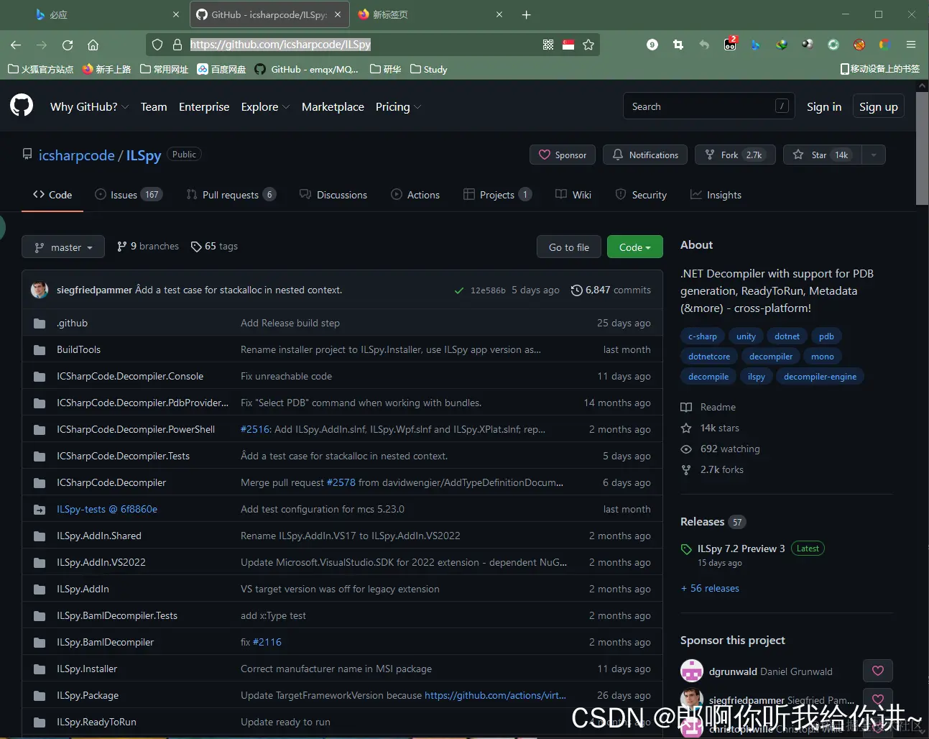
Task: Reload the page with the refresh icon
Action: click(68, 45)
